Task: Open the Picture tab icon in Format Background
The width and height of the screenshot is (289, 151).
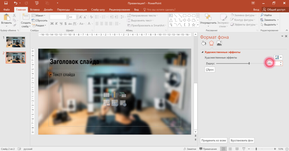Action: [x=219, y=43]
